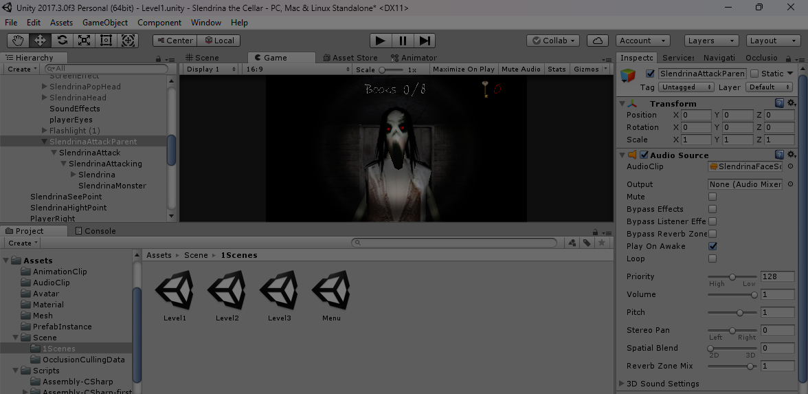This screenshot has width=808, height=394.
Task: Open the Tag dropdown
Action: click(686, 87)
